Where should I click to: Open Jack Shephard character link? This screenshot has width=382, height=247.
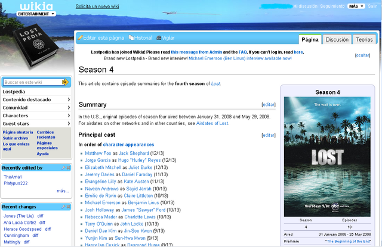(x=134, y=153)
